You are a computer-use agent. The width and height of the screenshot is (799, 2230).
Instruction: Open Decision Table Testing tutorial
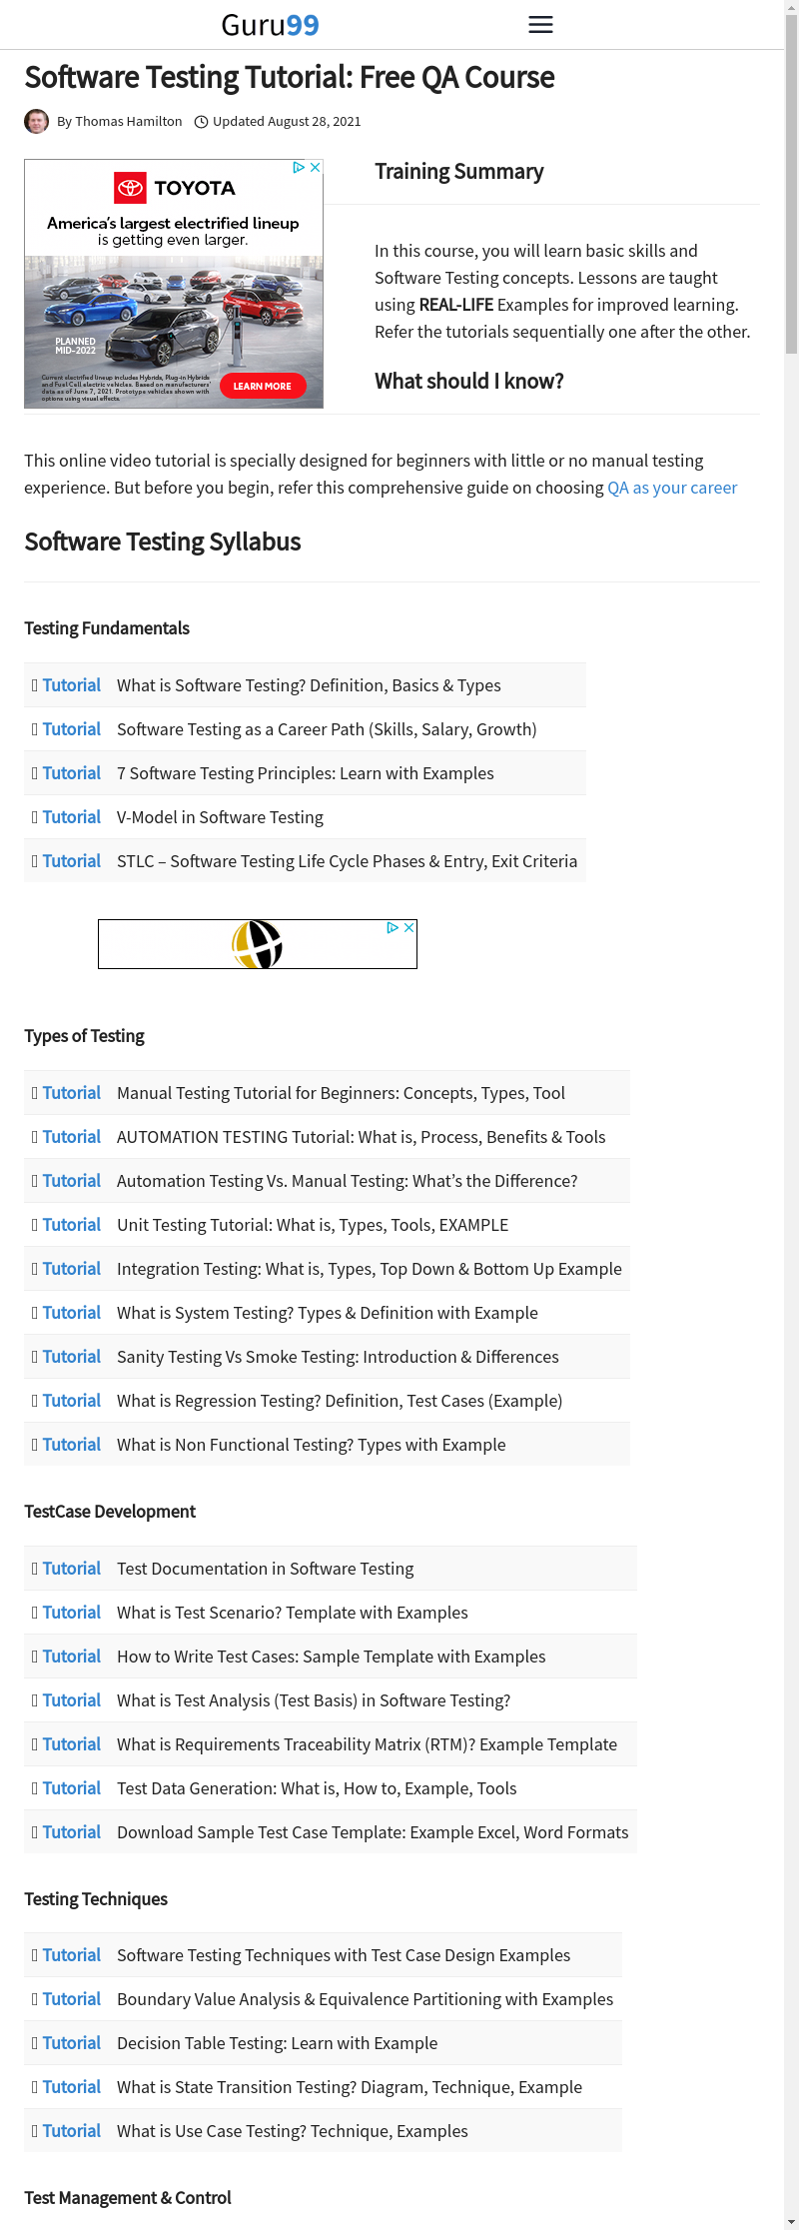[277, 2043]
